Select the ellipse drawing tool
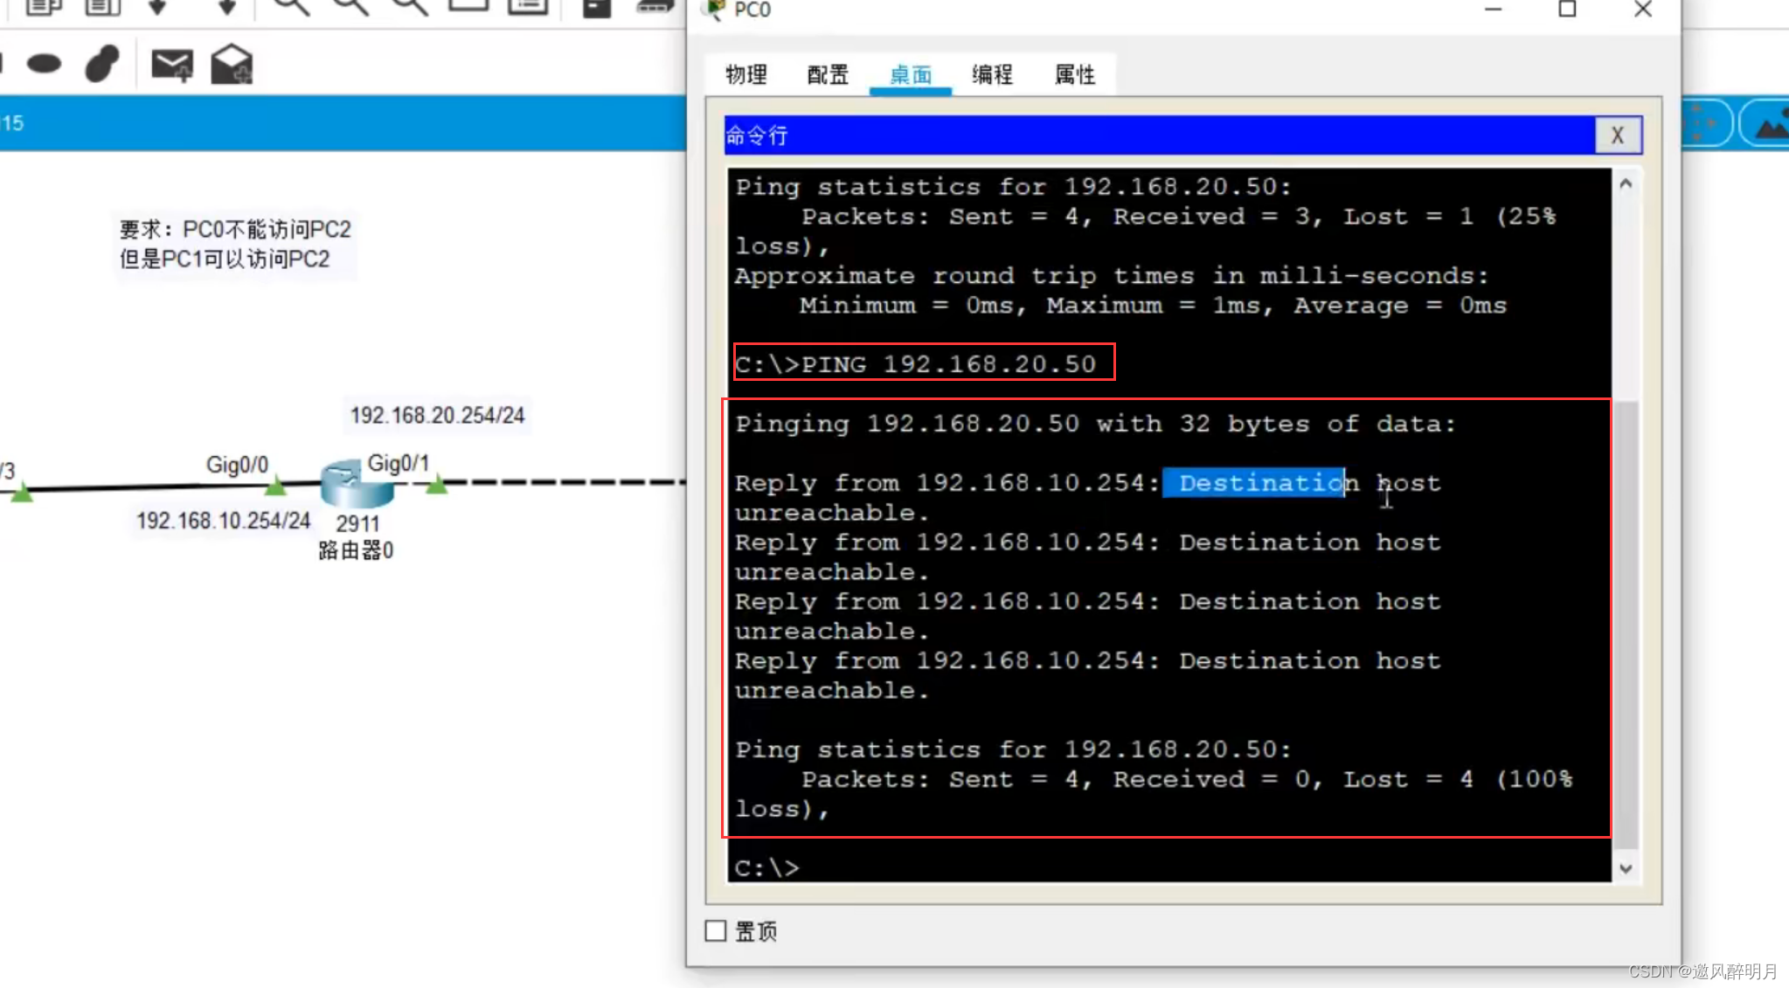 pos(44,64)
